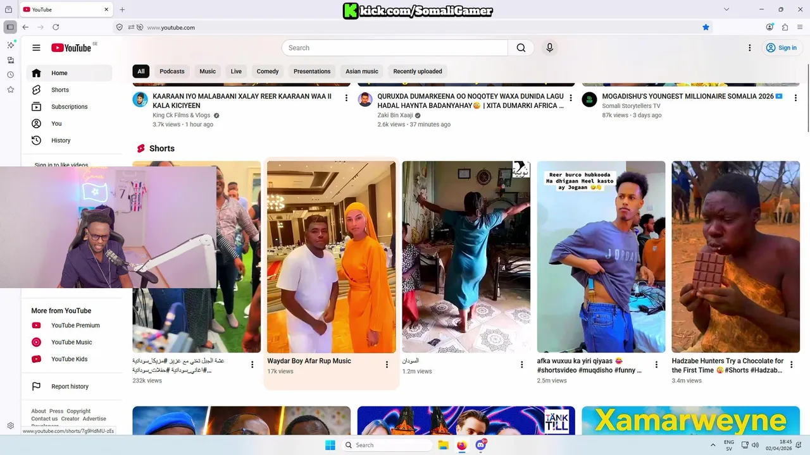810x455 pixels.
Task: Start voice search with microphone icon
Action: pos(550,48)
